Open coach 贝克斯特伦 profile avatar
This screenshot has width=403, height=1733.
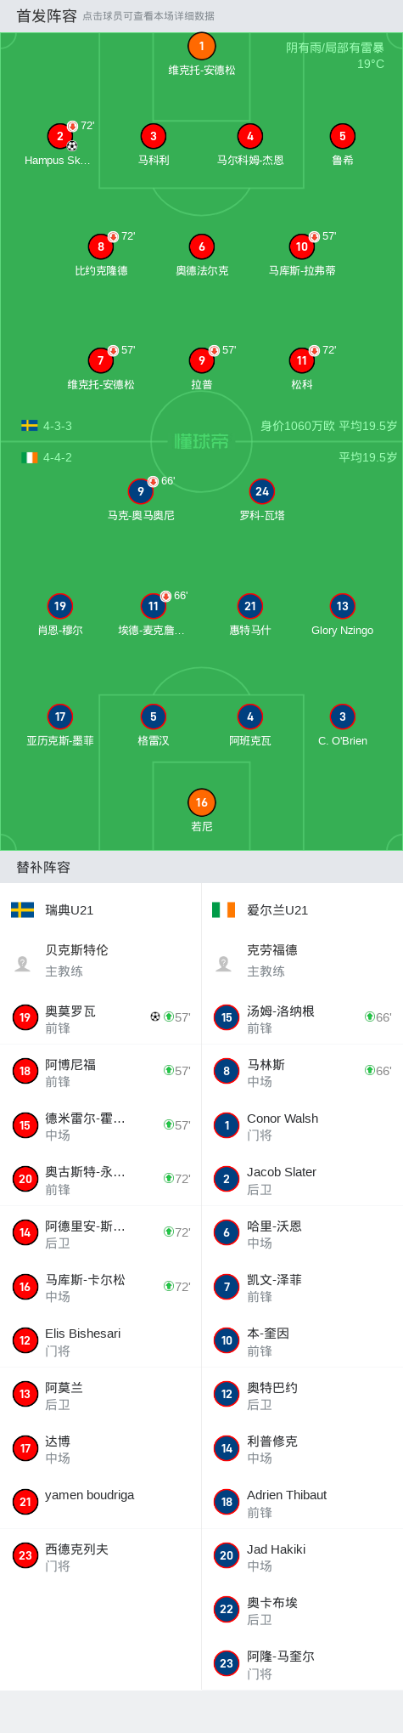point(23,964)
